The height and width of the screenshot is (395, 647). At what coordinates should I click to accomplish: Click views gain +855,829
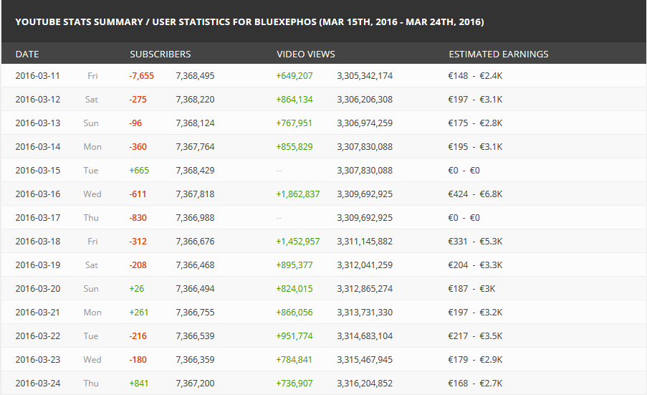point(294,147)
